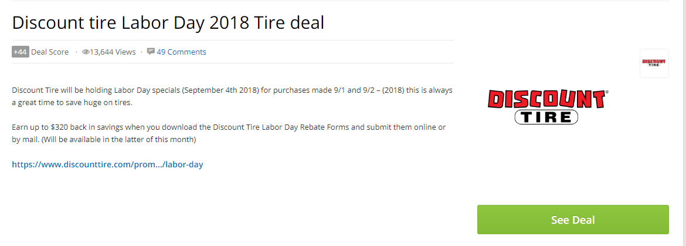Open the 49 Comments link
Image resolution: width=686 pixels, height=246 pixels.
181,52
